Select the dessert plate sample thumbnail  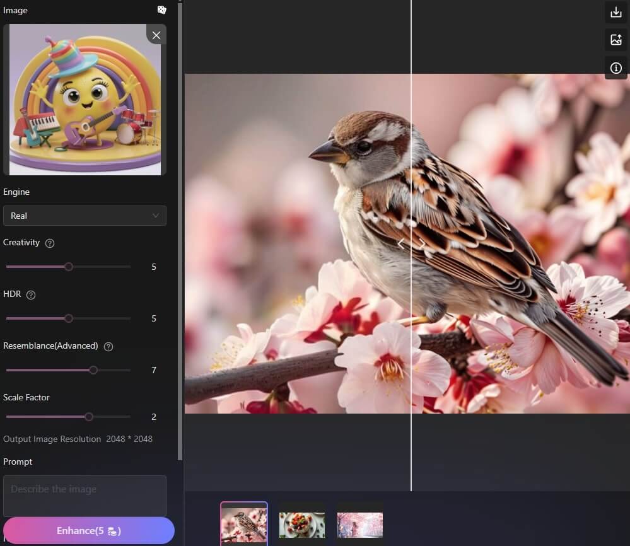(302, 523)
